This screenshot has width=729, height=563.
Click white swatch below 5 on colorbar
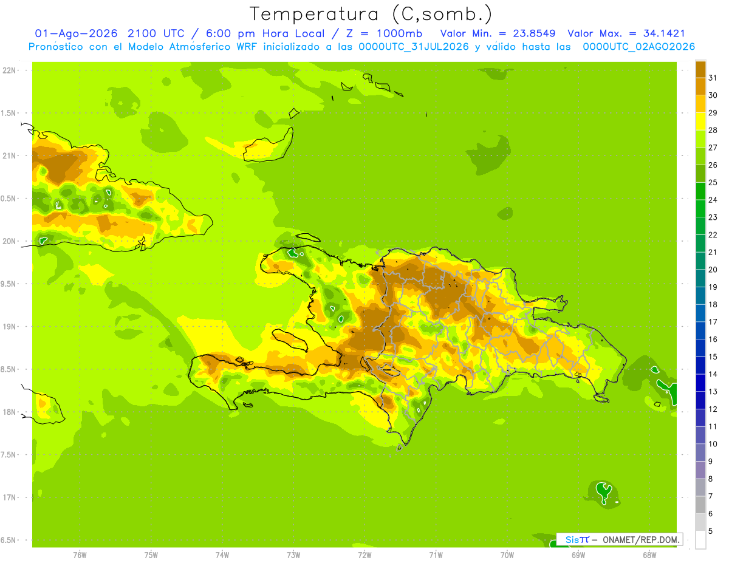pyautogui.click(x=700, y=540)
